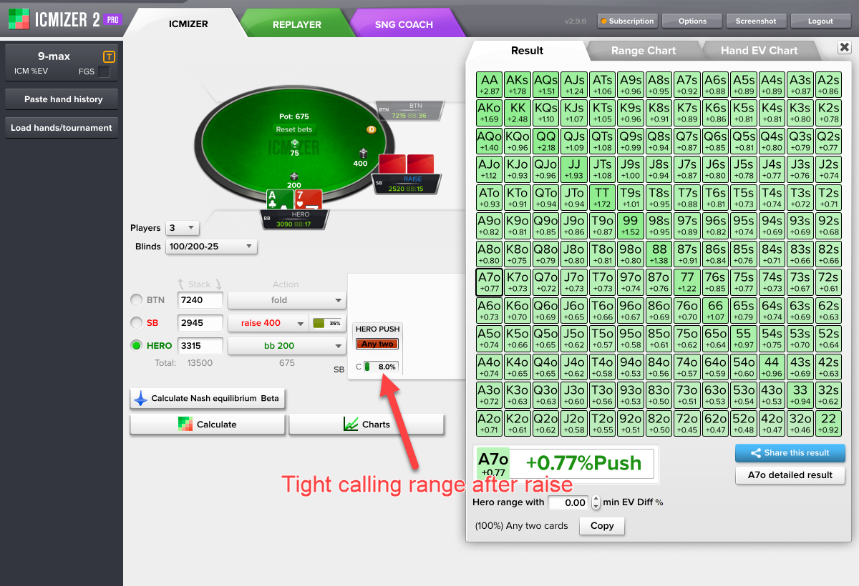Image resolution: width=859 pixels, height=586 pixels.
Task: Click the Copy range button
Action: [x=601, y=526]
